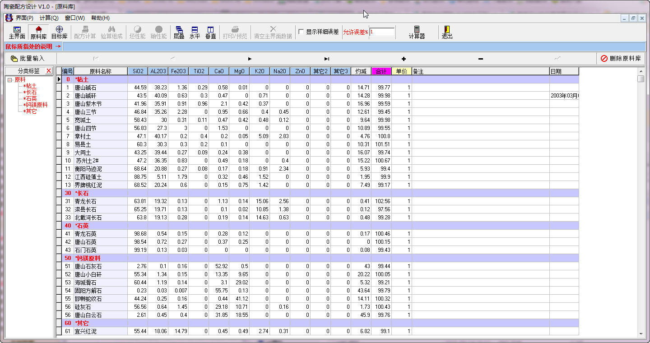Screen dimensions: 650x343
Task: Click the 批量输入 batch input button
Action: (28, 59)
